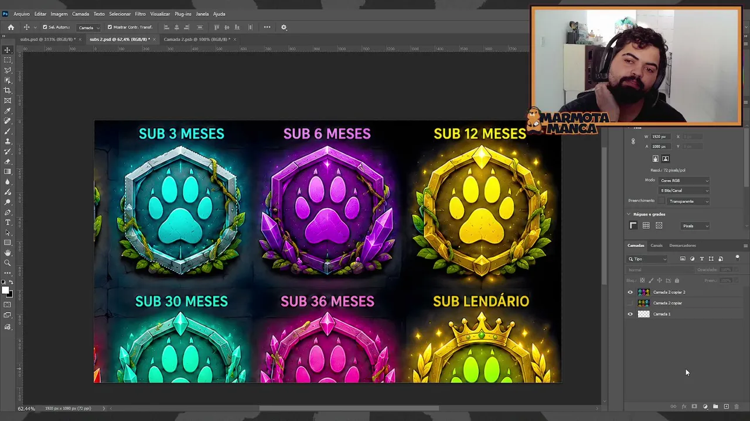Click the foreground color swatch
750x421 pixels.
tap(5, 291)
